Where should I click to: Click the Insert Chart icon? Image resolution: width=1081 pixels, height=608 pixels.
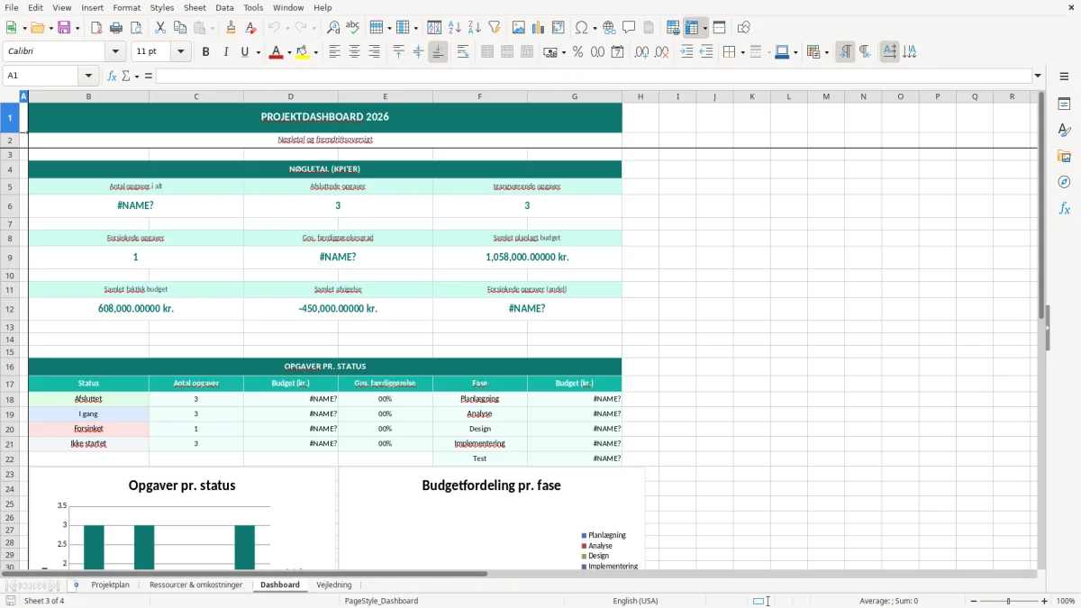pos(539,28)
